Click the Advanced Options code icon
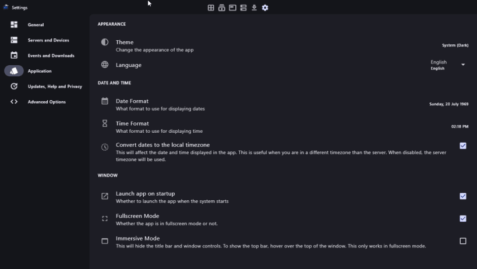 [14, 101]
